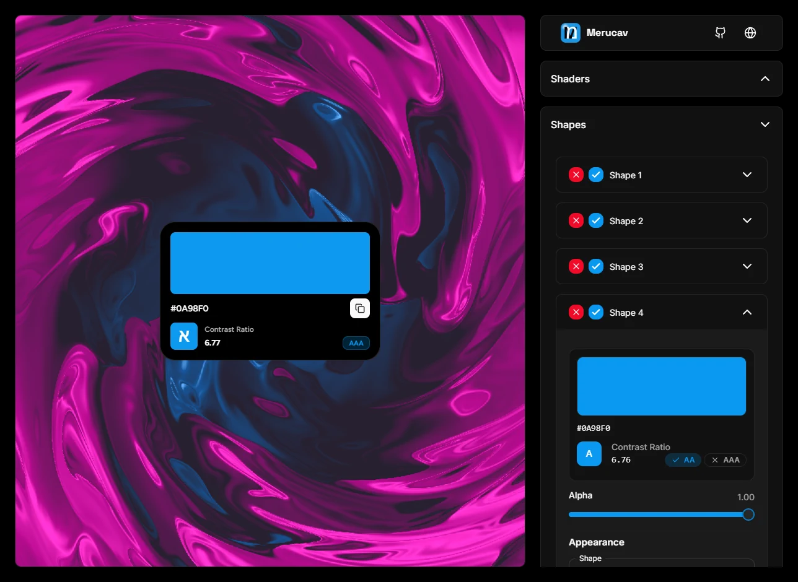
Task: Disable the Shape 4 blue checkbox
Action: pyautogui.click(x=596, y=313)
